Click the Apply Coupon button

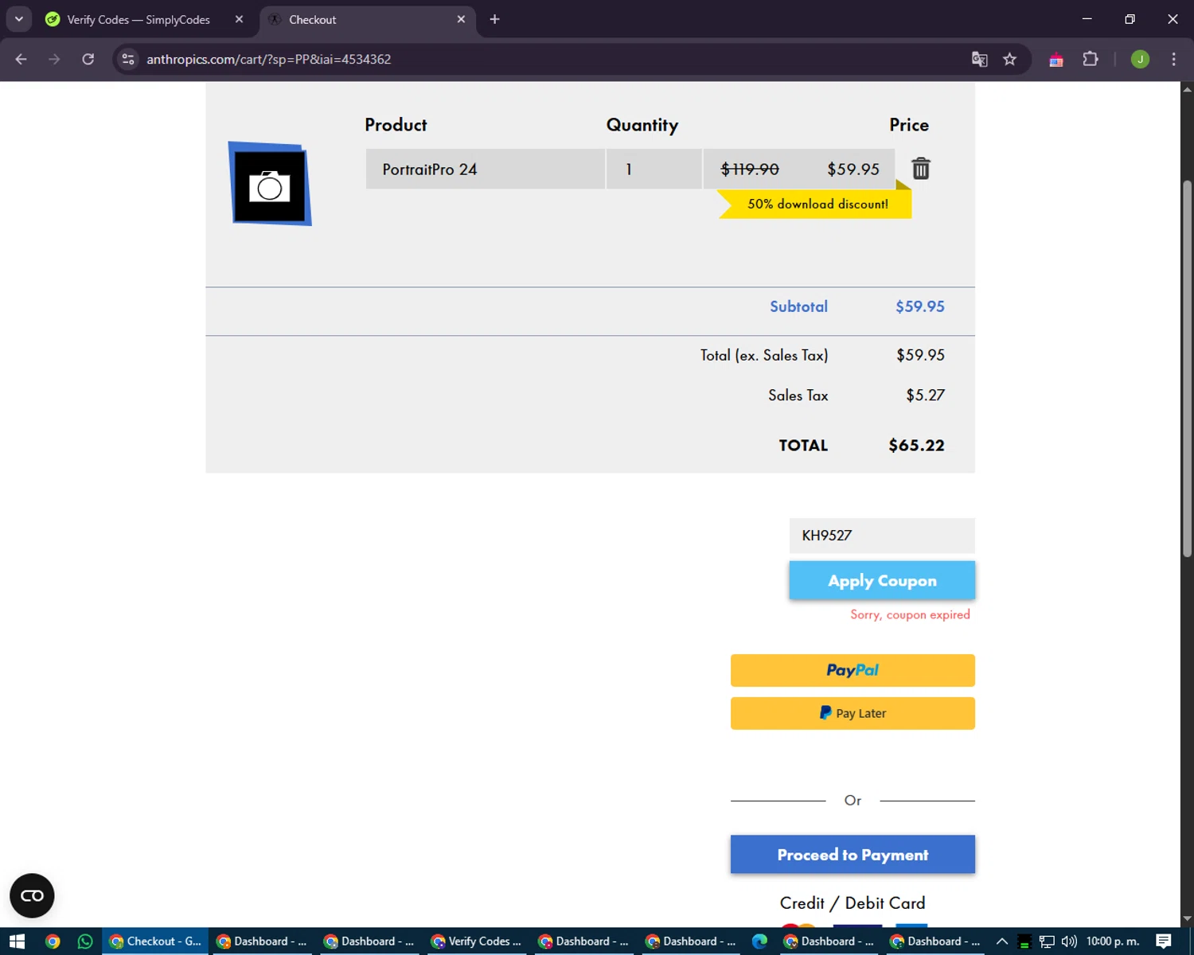pos(882,580)
